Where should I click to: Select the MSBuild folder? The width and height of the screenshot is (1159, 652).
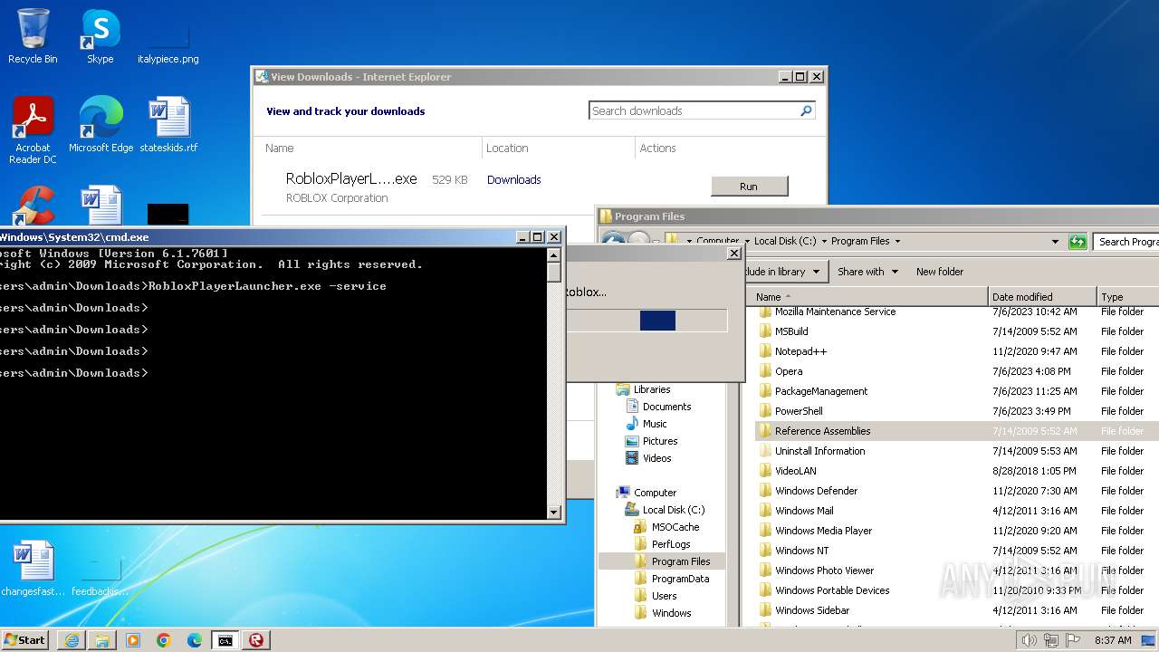pos(791,331)
